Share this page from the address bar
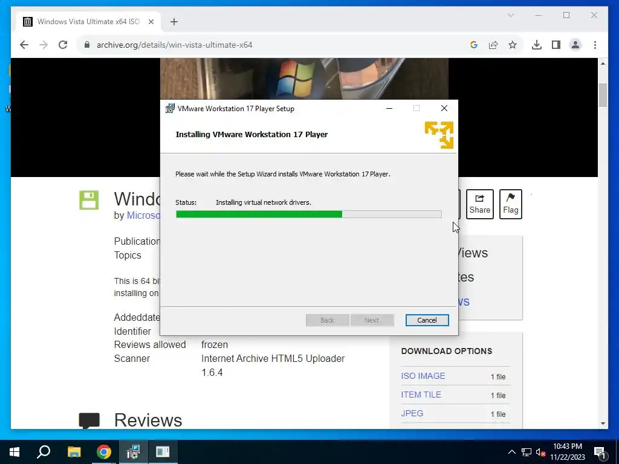Screen dimensions: 619x464 click(493, 45)
